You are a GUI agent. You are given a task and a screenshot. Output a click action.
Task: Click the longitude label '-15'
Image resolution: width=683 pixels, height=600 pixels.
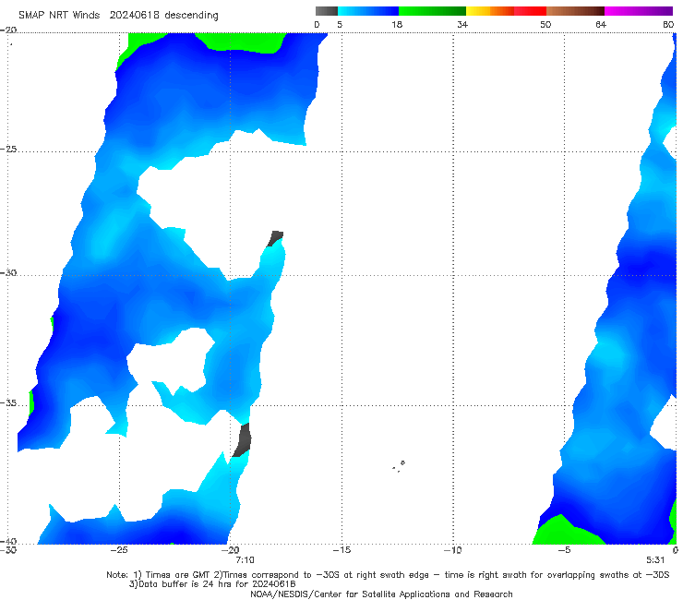click(341, 550)
